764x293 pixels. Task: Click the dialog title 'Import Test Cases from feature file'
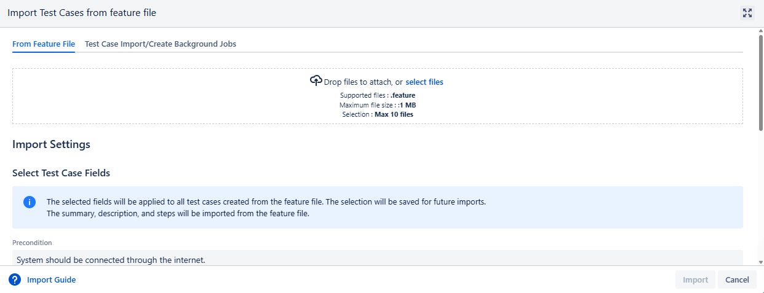coord(82,13)
